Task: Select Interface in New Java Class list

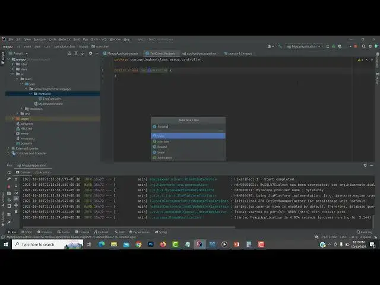Action: coord(163,141)
